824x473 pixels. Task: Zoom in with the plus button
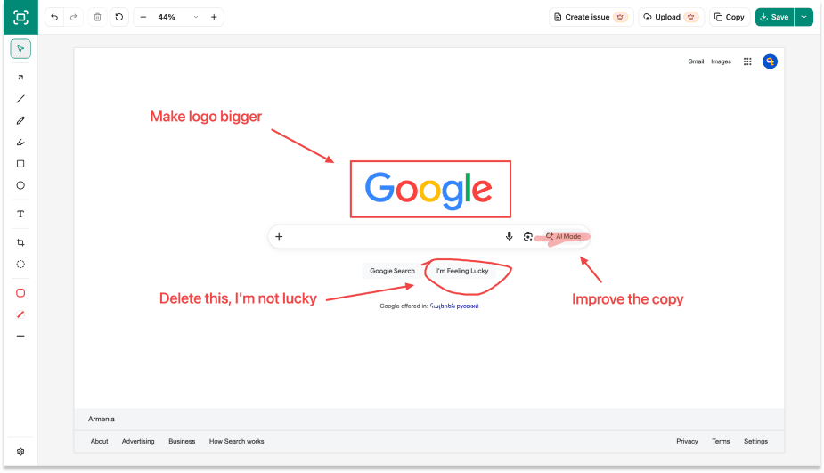pos(214,17)
